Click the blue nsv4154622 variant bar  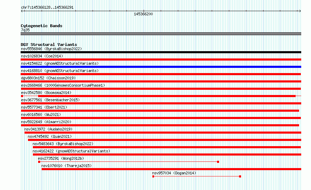(161, 67)
